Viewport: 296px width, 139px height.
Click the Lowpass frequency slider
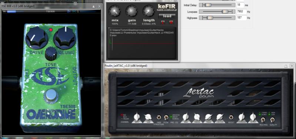pyautogui.click(x=217, y=12)
